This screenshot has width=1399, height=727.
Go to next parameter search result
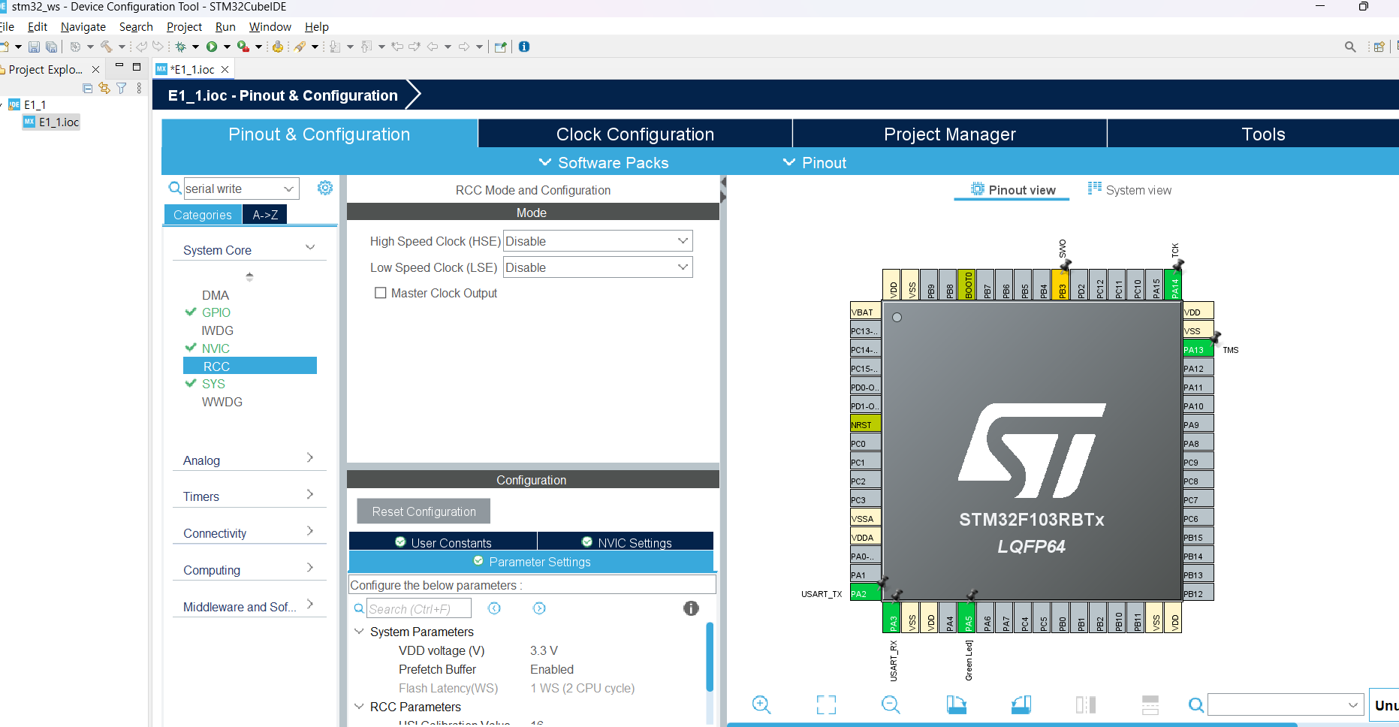pyautogui.click(x=539, y=608)
